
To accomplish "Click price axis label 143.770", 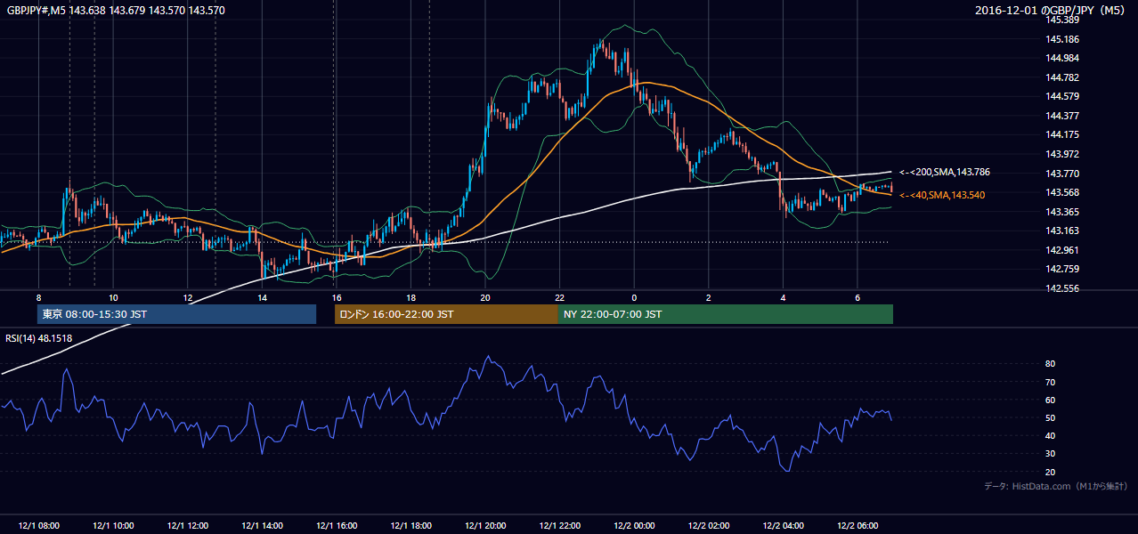I will tap(1061, 174).
